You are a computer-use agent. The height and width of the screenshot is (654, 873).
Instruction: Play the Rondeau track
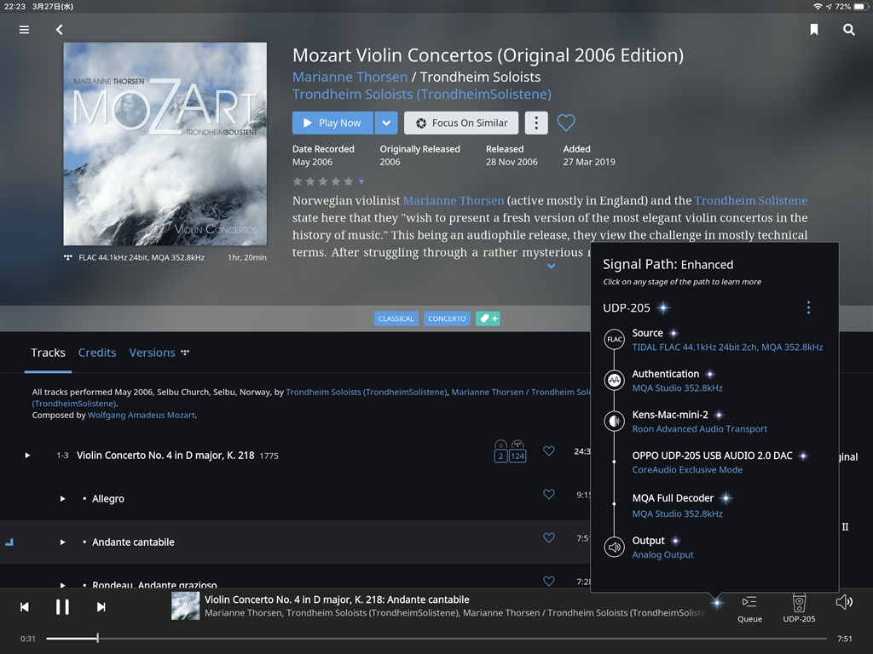click(62, 585)
